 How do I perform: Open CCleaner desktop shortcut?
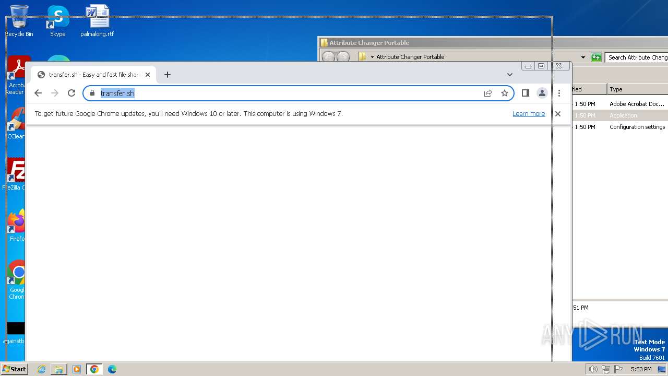16,124
